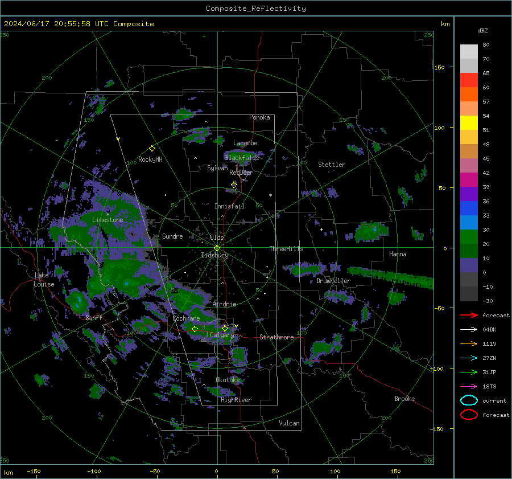Pick the cyan 27ZW arrow legend icon
The width and height of the screenshot is (512, 479).
point(469,358)
